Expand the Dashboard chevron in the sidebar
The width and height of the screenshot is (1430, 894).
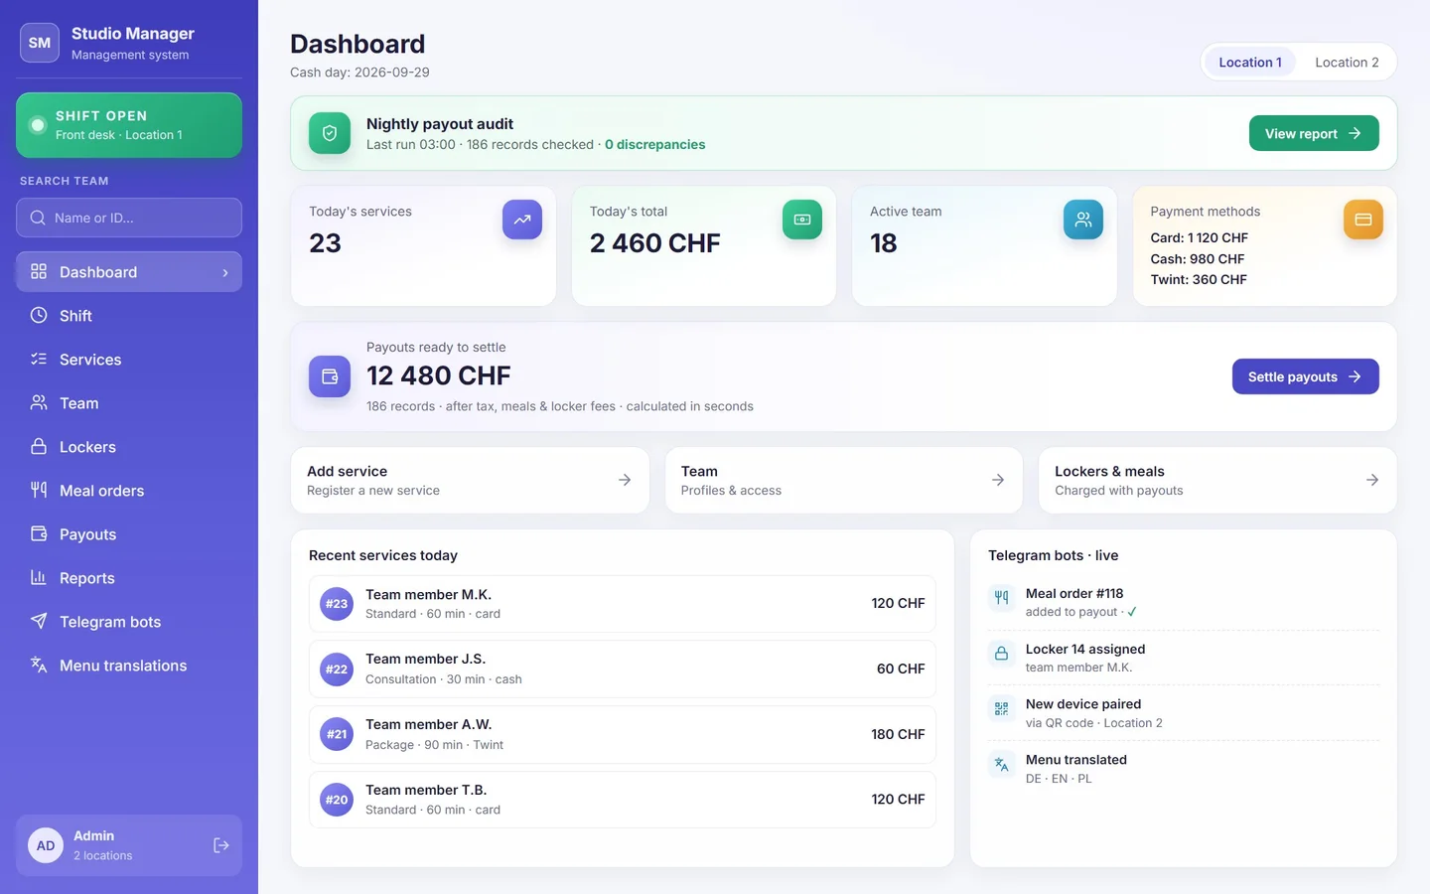click(x=225, y=272)
